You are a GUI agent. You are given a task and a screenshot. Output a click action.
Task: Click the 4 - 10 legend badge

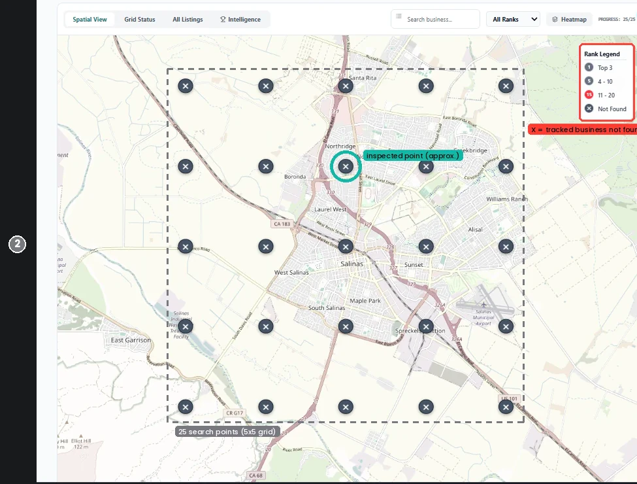coord(589,81)
